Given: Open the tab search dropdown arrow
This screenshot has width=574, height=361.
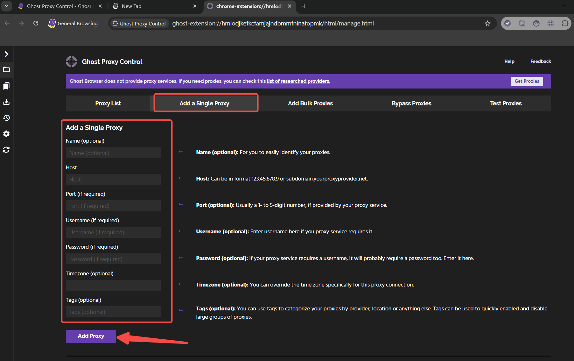Looking at the screenshot, I should click(x=6, y=6).
